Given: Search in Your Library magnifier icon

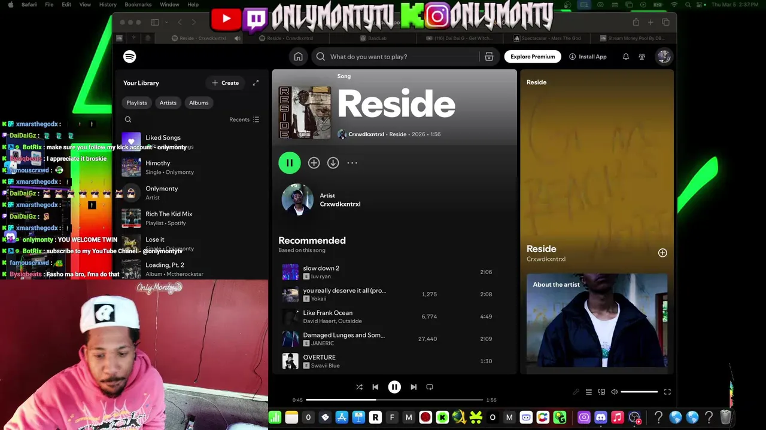Looking at the screenshot, I should [x=128, y=119].
